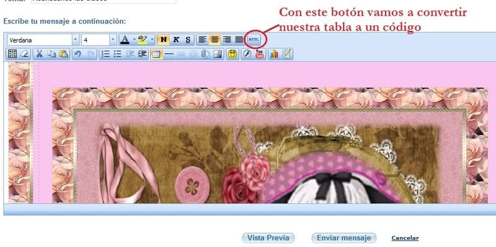Screen dimensions: 496x247
Task: Open the font size dropdown arrow
Action: (113, 40)
